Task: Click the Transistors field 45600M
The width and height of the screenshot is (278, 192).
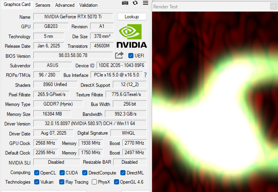Action: tap(102, 46)
